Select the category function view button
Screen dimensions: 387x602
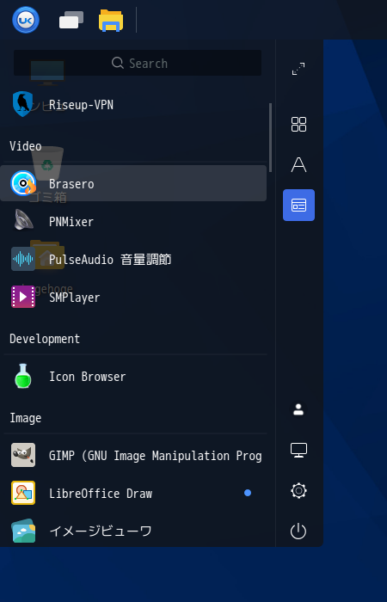pos(298,205)
